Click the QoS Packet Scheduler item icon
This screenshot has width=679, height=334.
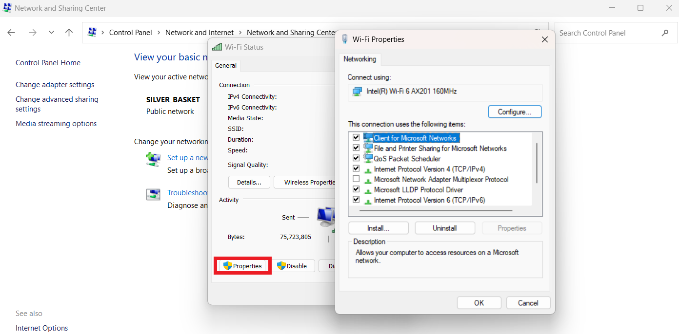point(368,158)
